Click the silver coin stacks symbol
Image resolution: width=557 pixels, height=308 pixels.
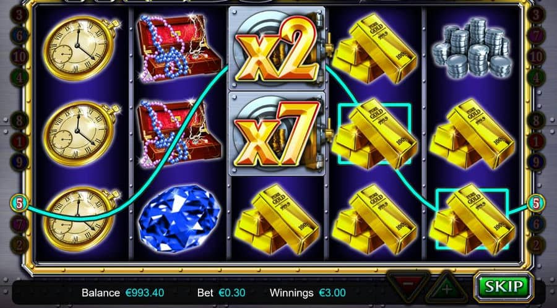click(x=473, y=47)
